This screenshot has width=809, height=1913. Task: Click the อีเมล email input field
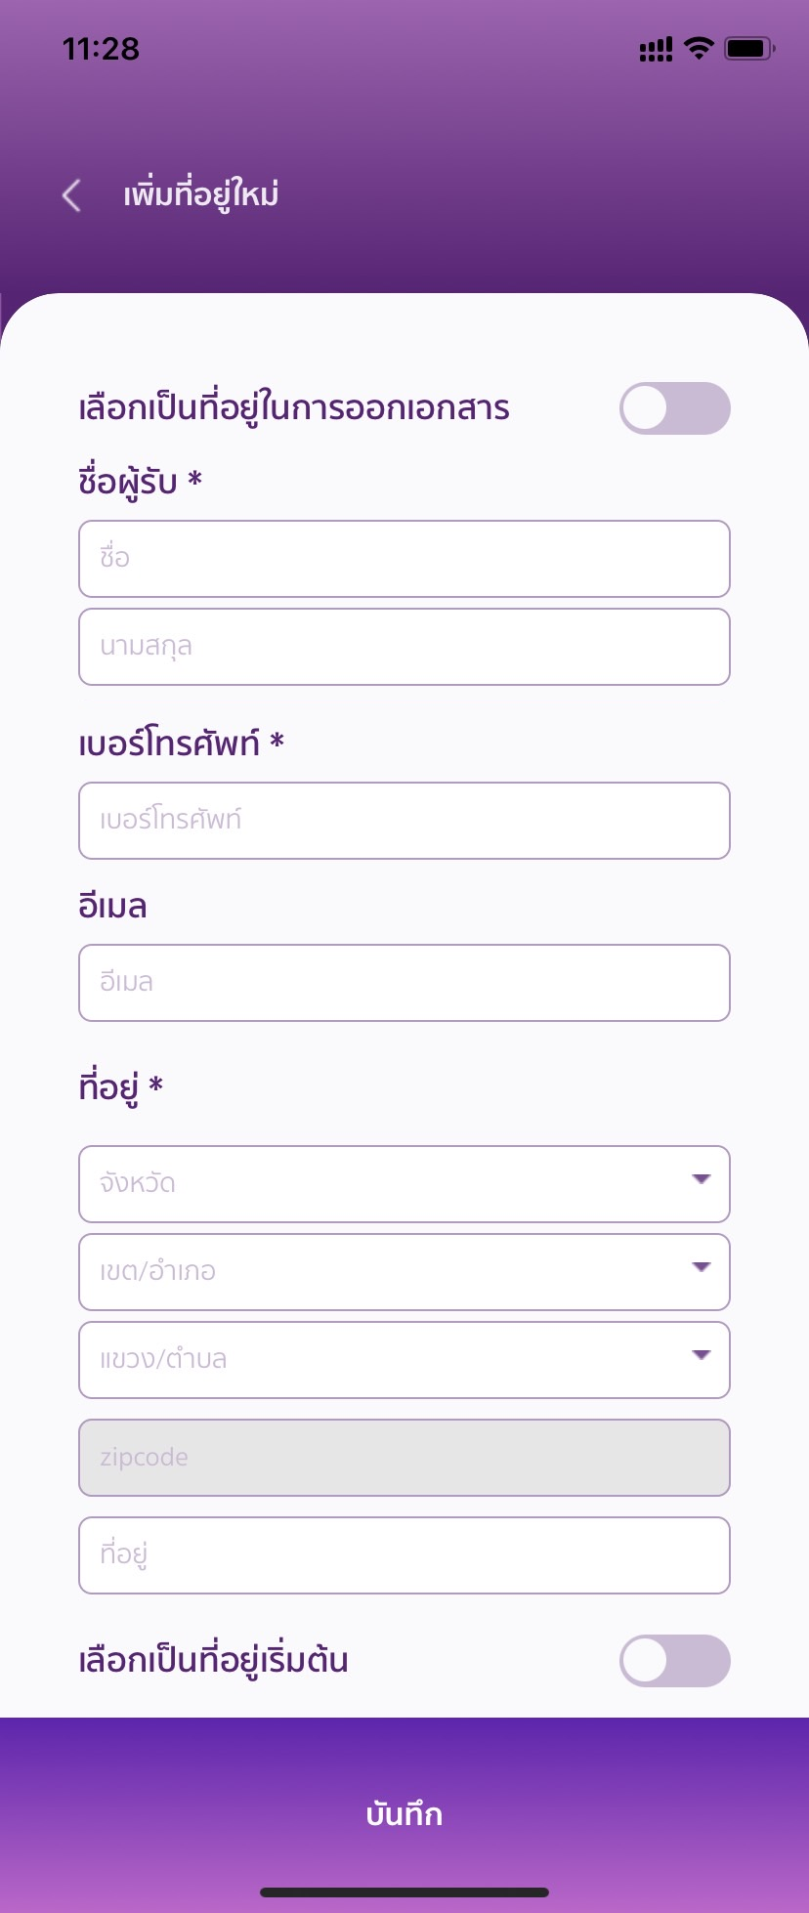pyautogui.click(x=404, y=983)
